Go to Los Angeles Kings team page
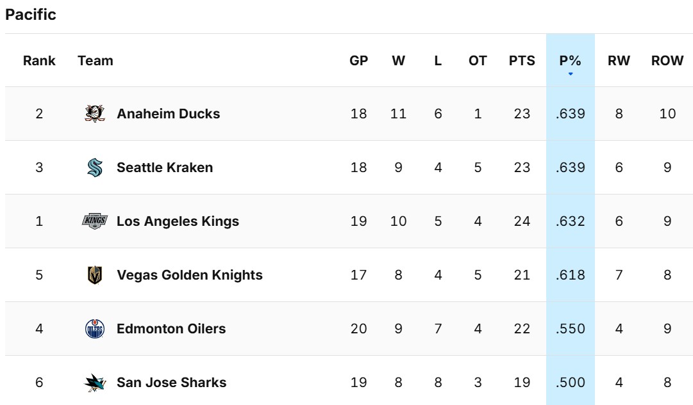 (178, 221)
